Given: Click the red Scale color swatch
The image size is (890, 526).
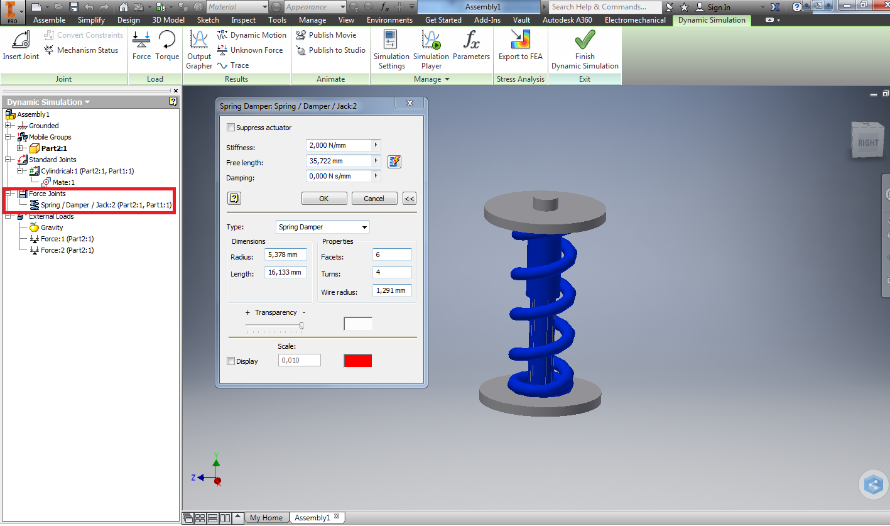Looking at the screenshot, I should 357,360.
